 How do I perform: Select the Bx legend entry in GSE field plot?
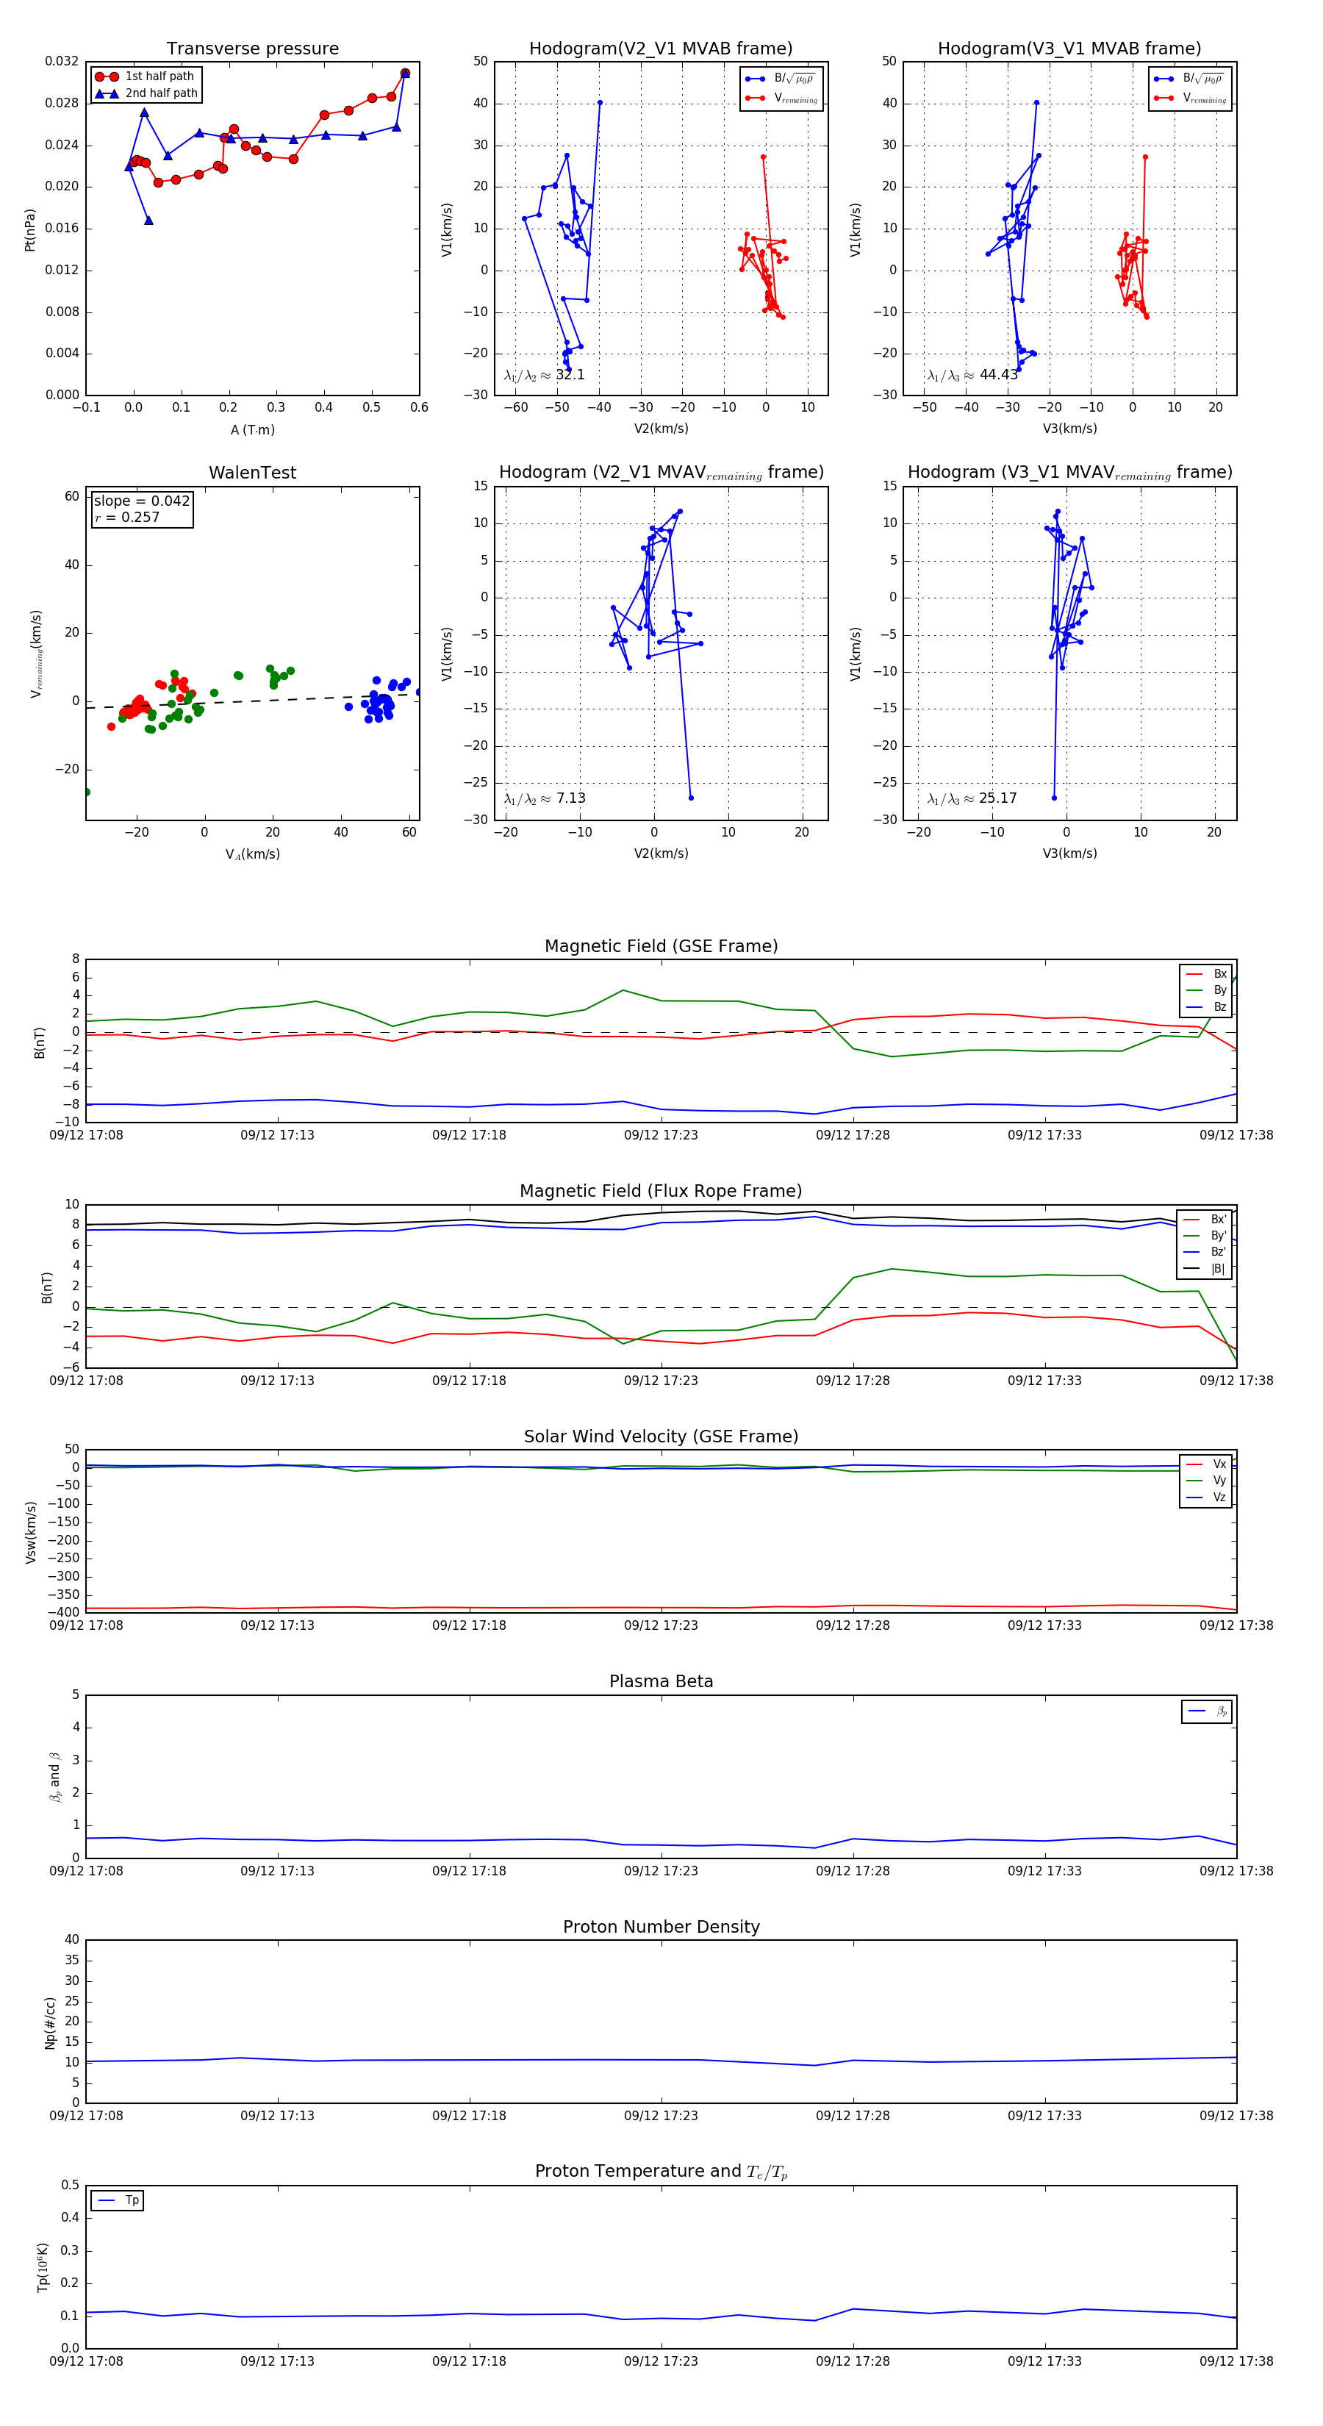point(1206,974)
